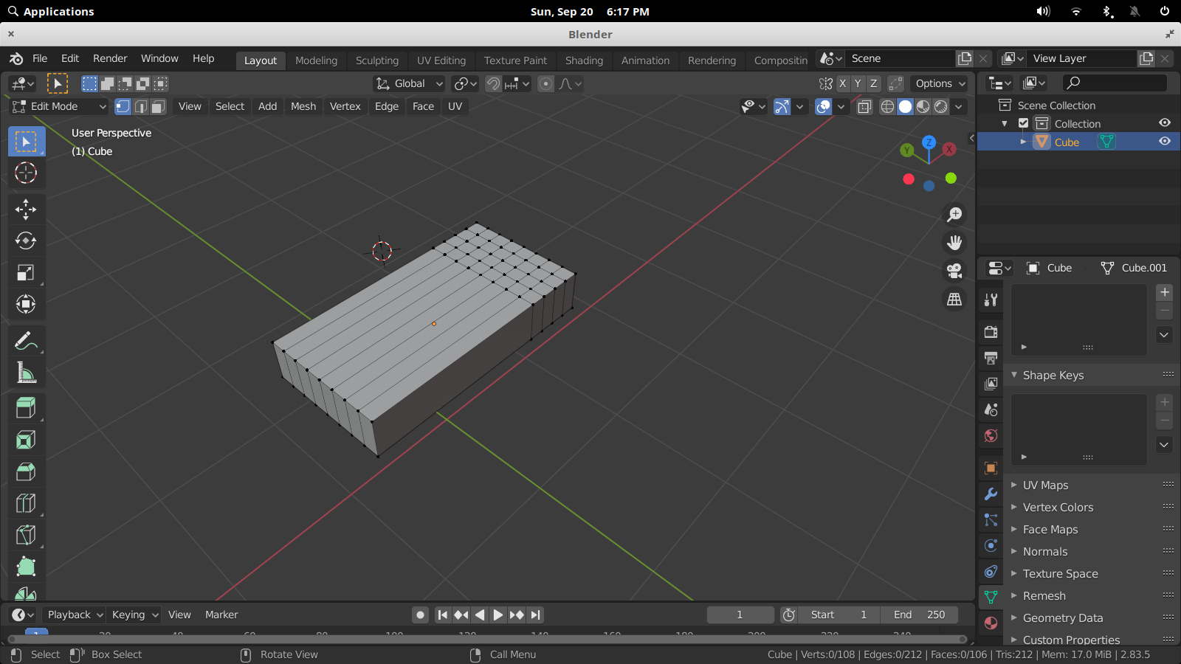
Task: Enable face select mode
Action: point(158,106)
